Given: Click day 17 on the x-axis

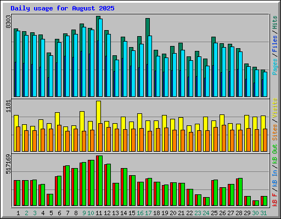Looking at the screenshot, I should (x=148, y=213).
